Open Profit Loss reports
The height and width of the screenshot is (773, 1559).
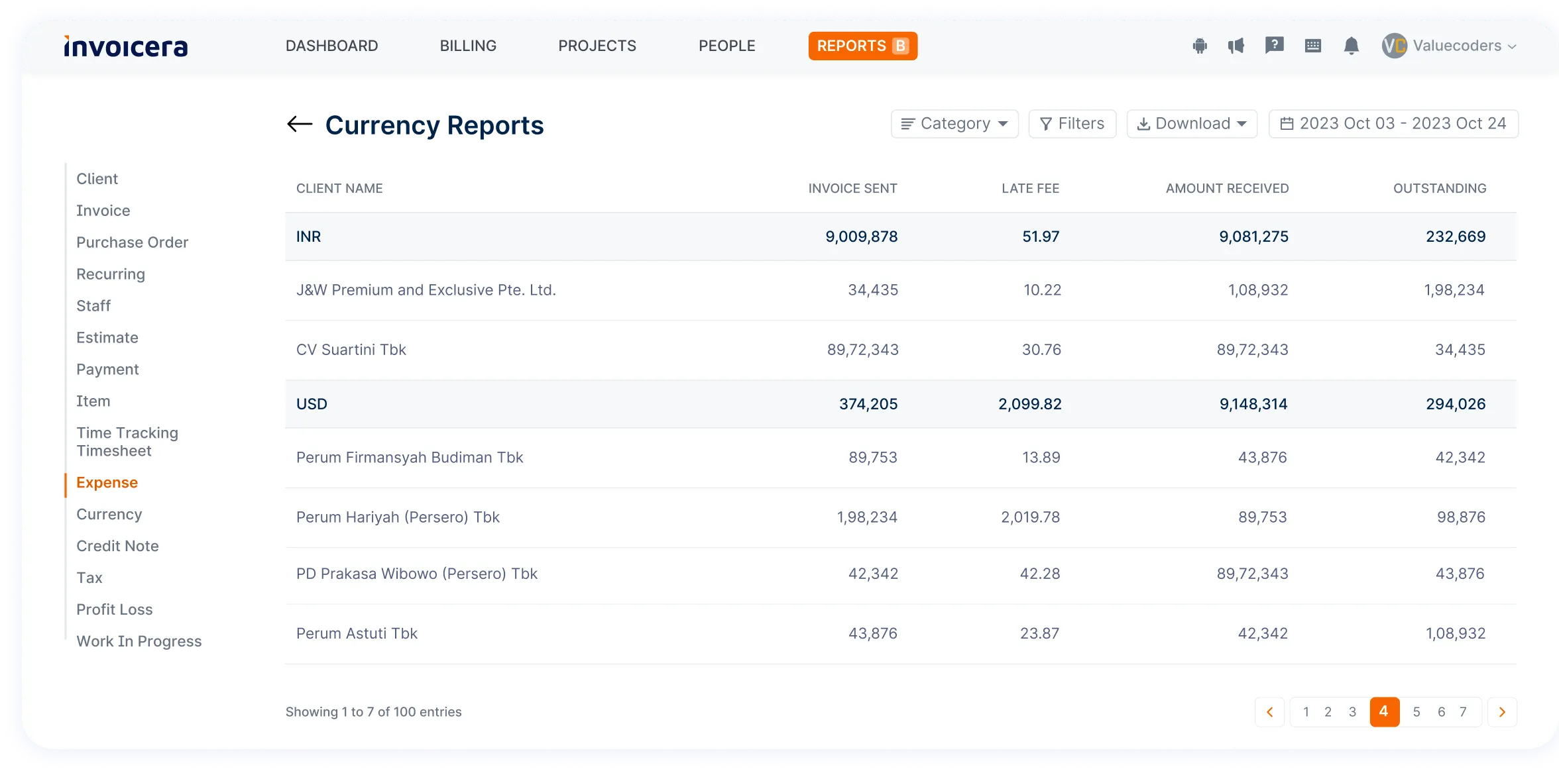point(115,610)
